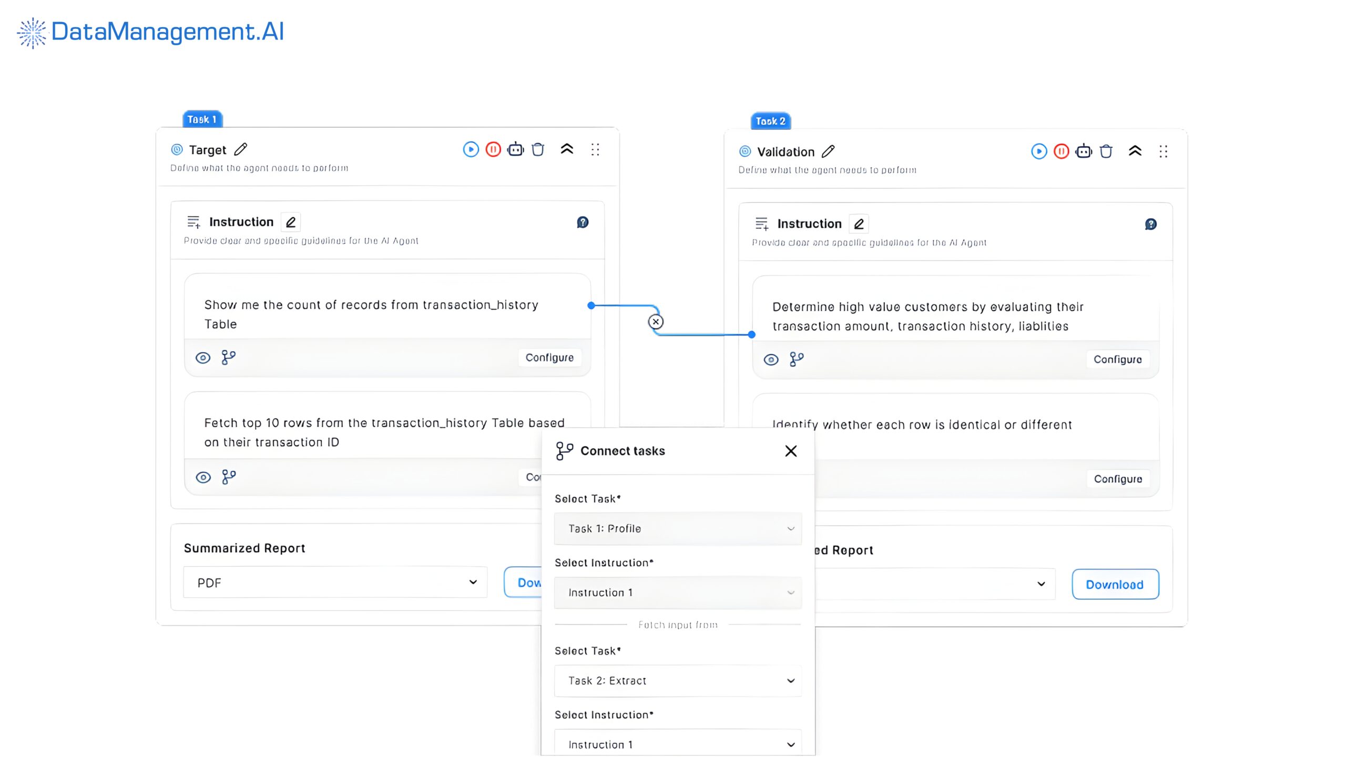This screenshot has width=1346, height=757.
Task: Toggle eye icon for fetch top 10 rows instruction
Action: pos(203,477)
